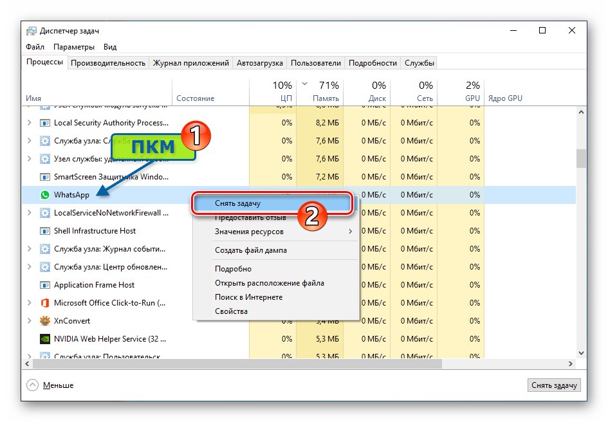Expand Local Security Authority Process row
The width and height of the screenshot is (608, 422).
30,123
